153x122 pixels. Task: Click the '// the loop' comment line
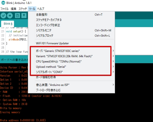click(x=17, y=52)
